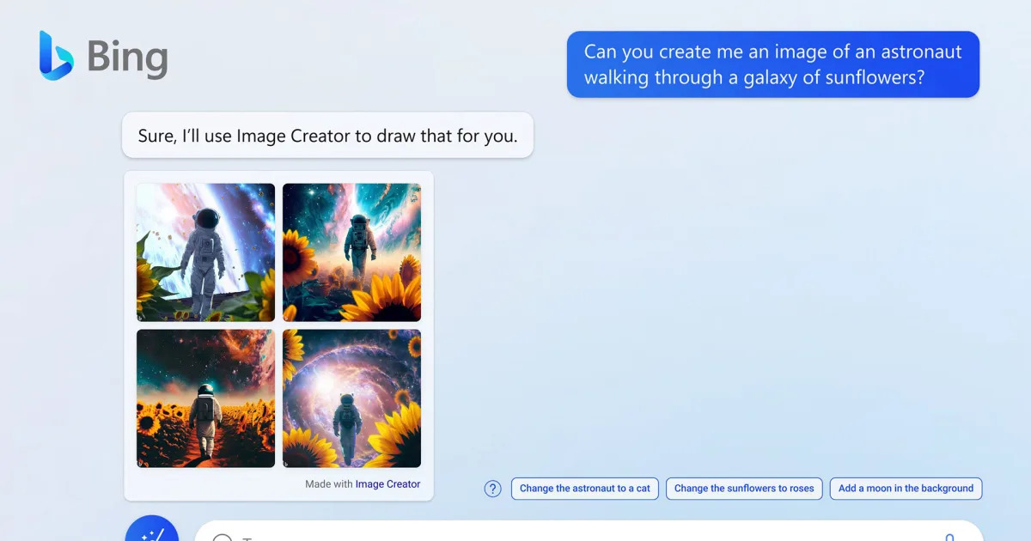Click Made with Image Creator text
Screen dimensions: 1031x541
pyautogui.click(x=361, y=484)
